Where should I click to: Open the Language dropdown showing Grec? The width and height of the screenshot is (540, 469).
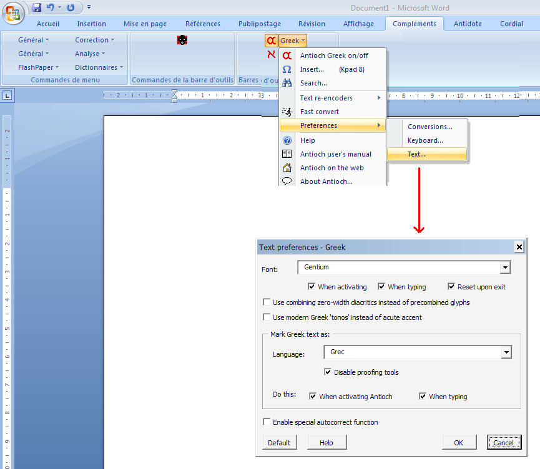(x=506, y=352)
